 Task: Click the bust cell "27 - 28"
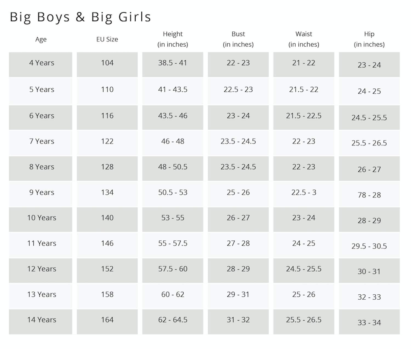tap(238, 243)
